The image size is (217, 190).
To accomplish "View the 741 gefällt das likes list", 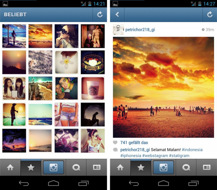I will [x=134, y=143].
